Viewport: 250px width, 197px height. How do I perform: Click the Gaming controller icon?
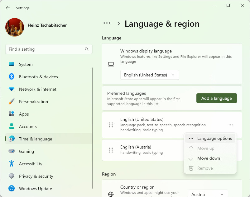tap(12, 151)
